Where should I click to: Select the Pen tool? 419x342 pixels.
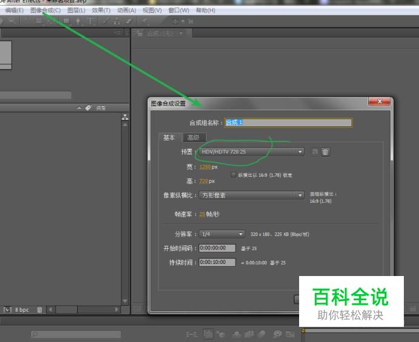pos(78,21)
